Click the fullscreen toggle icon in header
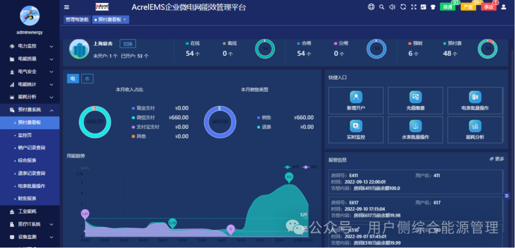515x248 pixels. click(413, 7)
